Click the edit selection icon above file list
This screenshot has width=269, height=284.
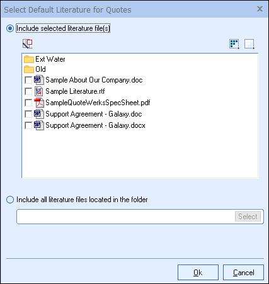coord(28,44)
